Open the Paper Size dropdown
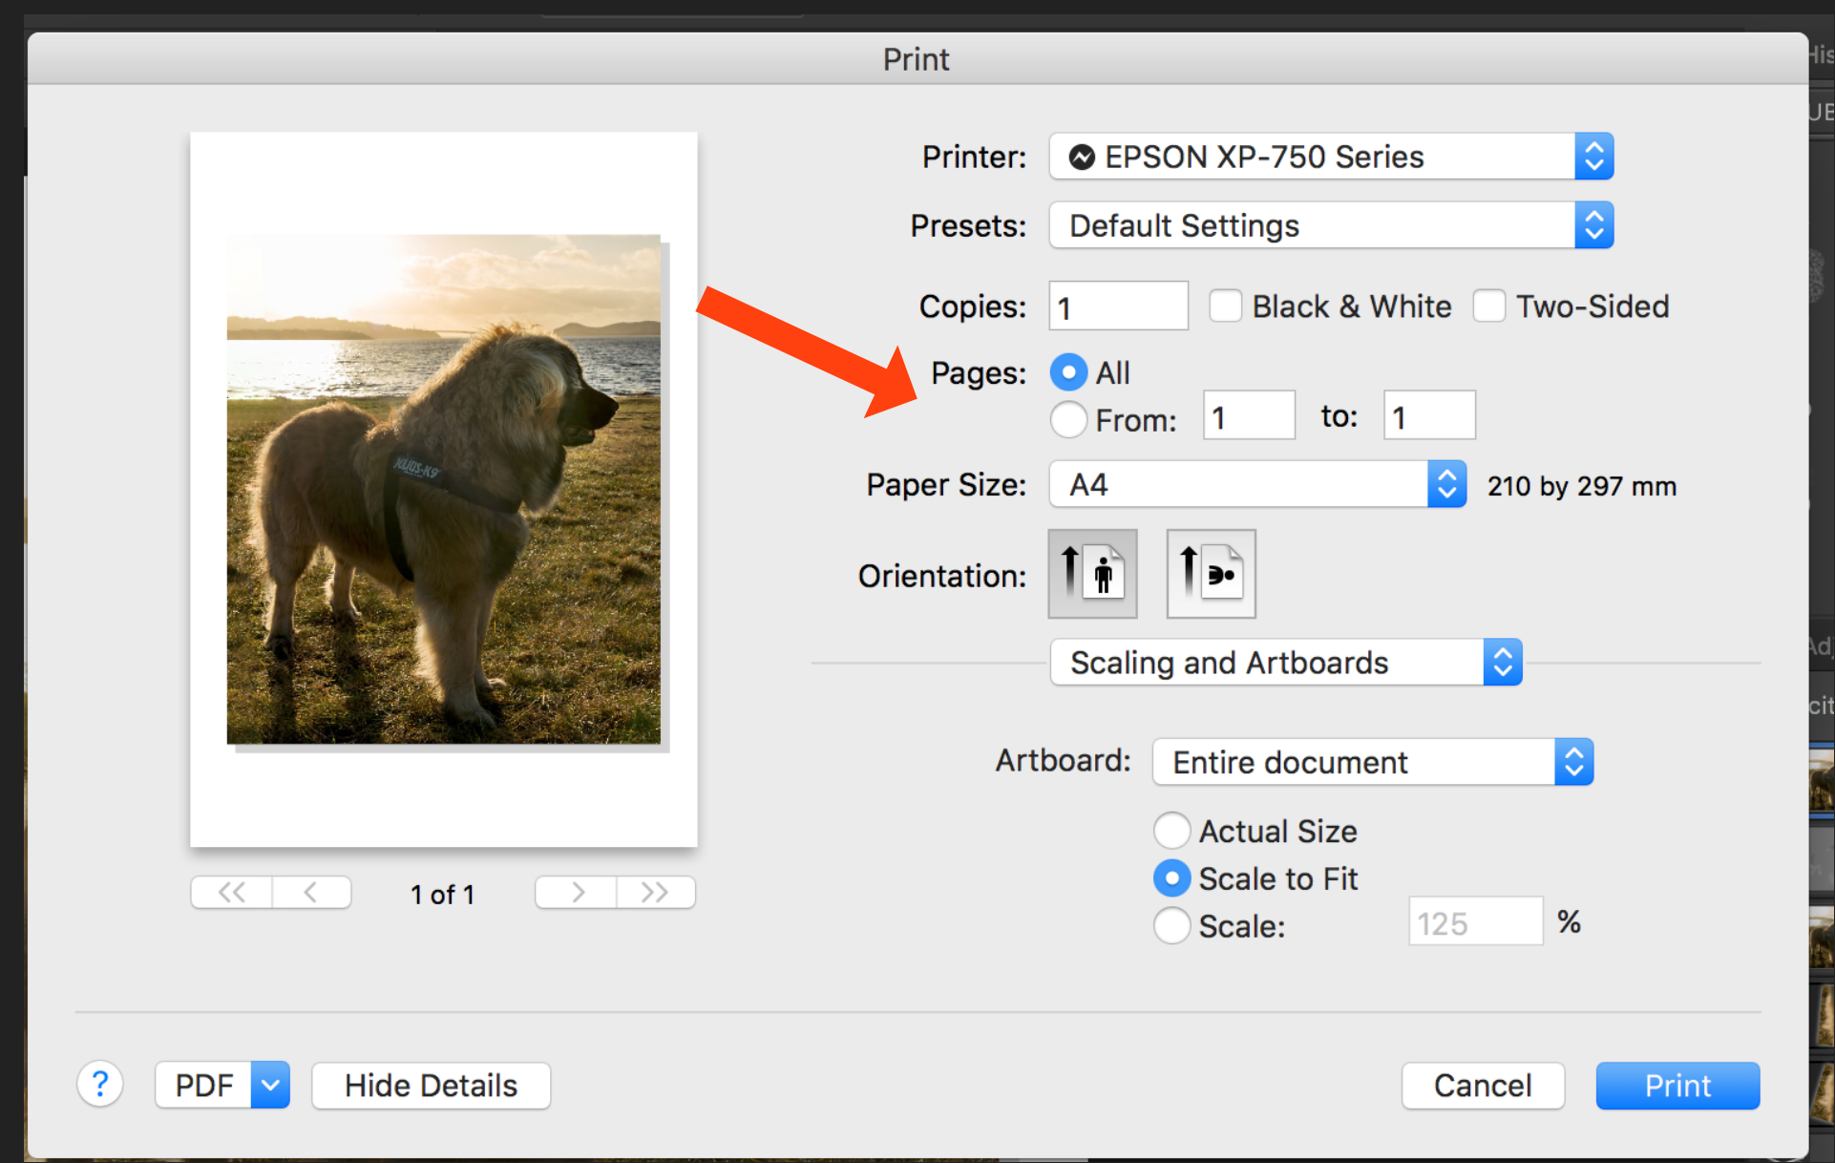Screen dimensions: 1835x1163 (1256, 485)
